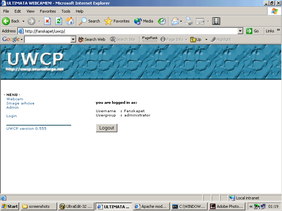Switch to screenshots folder taskbar button
Screen dimensions: 282x211
tap(39, 206)
